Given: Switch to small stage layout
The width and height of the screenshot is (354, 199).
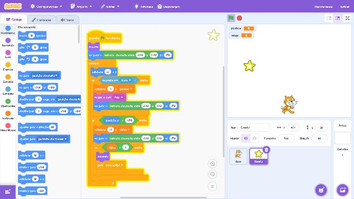Looking at the screenshot, I should [329, 18].
